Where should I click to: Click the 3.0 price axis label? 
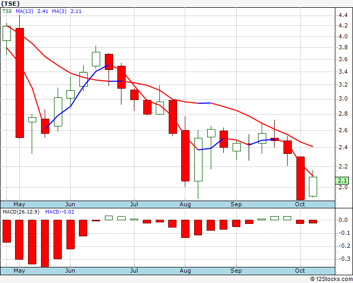tap(343, 99)
